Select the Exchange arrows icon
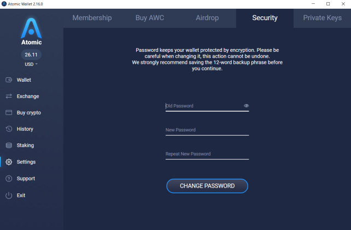Viewport: 351px width, 230px height. (9, 96)
